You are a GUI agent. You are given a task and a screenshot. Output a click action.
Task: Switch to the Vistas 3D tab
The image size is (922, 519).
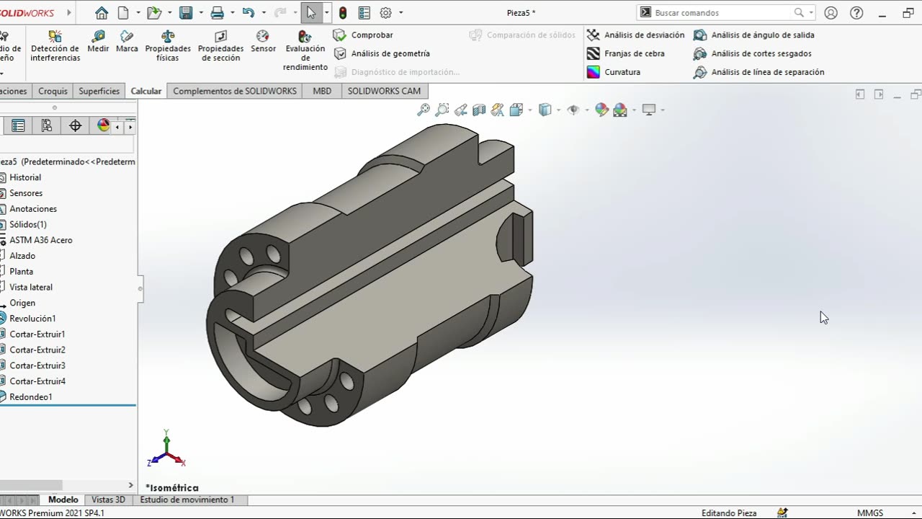108,500
